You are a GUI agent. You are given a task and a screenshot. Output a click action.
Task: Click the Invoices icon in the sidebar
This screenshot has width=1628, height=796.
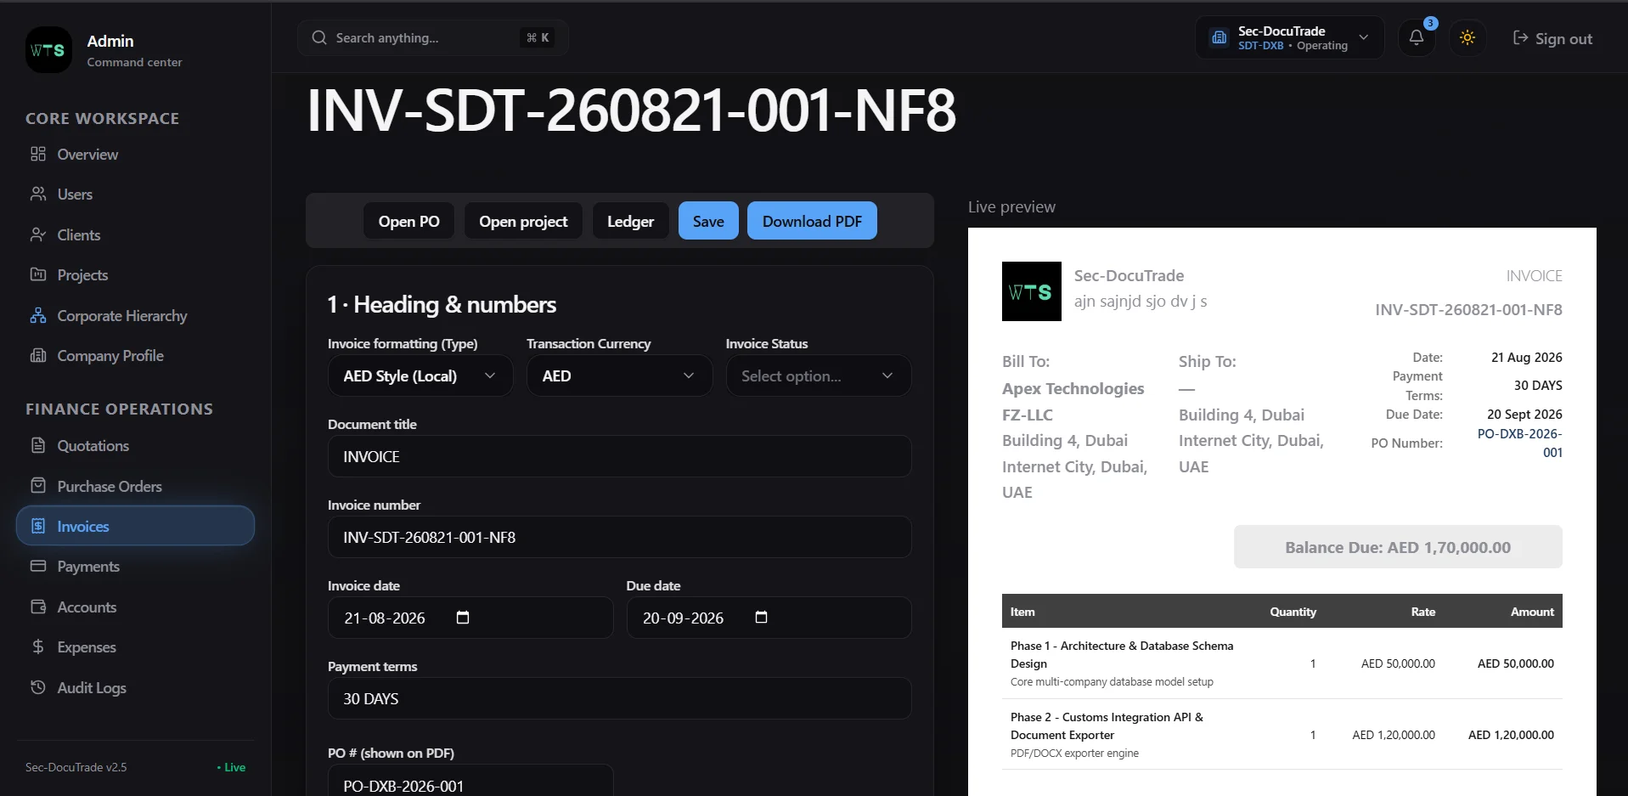38,526
